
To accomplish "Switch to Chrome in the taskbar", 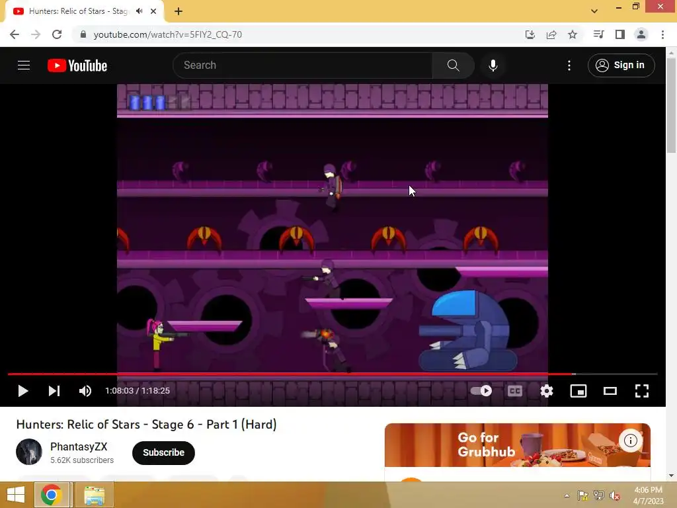I will 52,495.
